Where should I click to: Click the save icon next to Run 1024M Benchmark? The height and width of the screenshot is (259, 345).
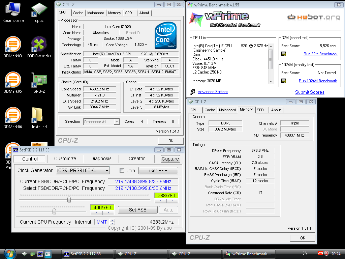pyautogui.click(x=284, y=81)
